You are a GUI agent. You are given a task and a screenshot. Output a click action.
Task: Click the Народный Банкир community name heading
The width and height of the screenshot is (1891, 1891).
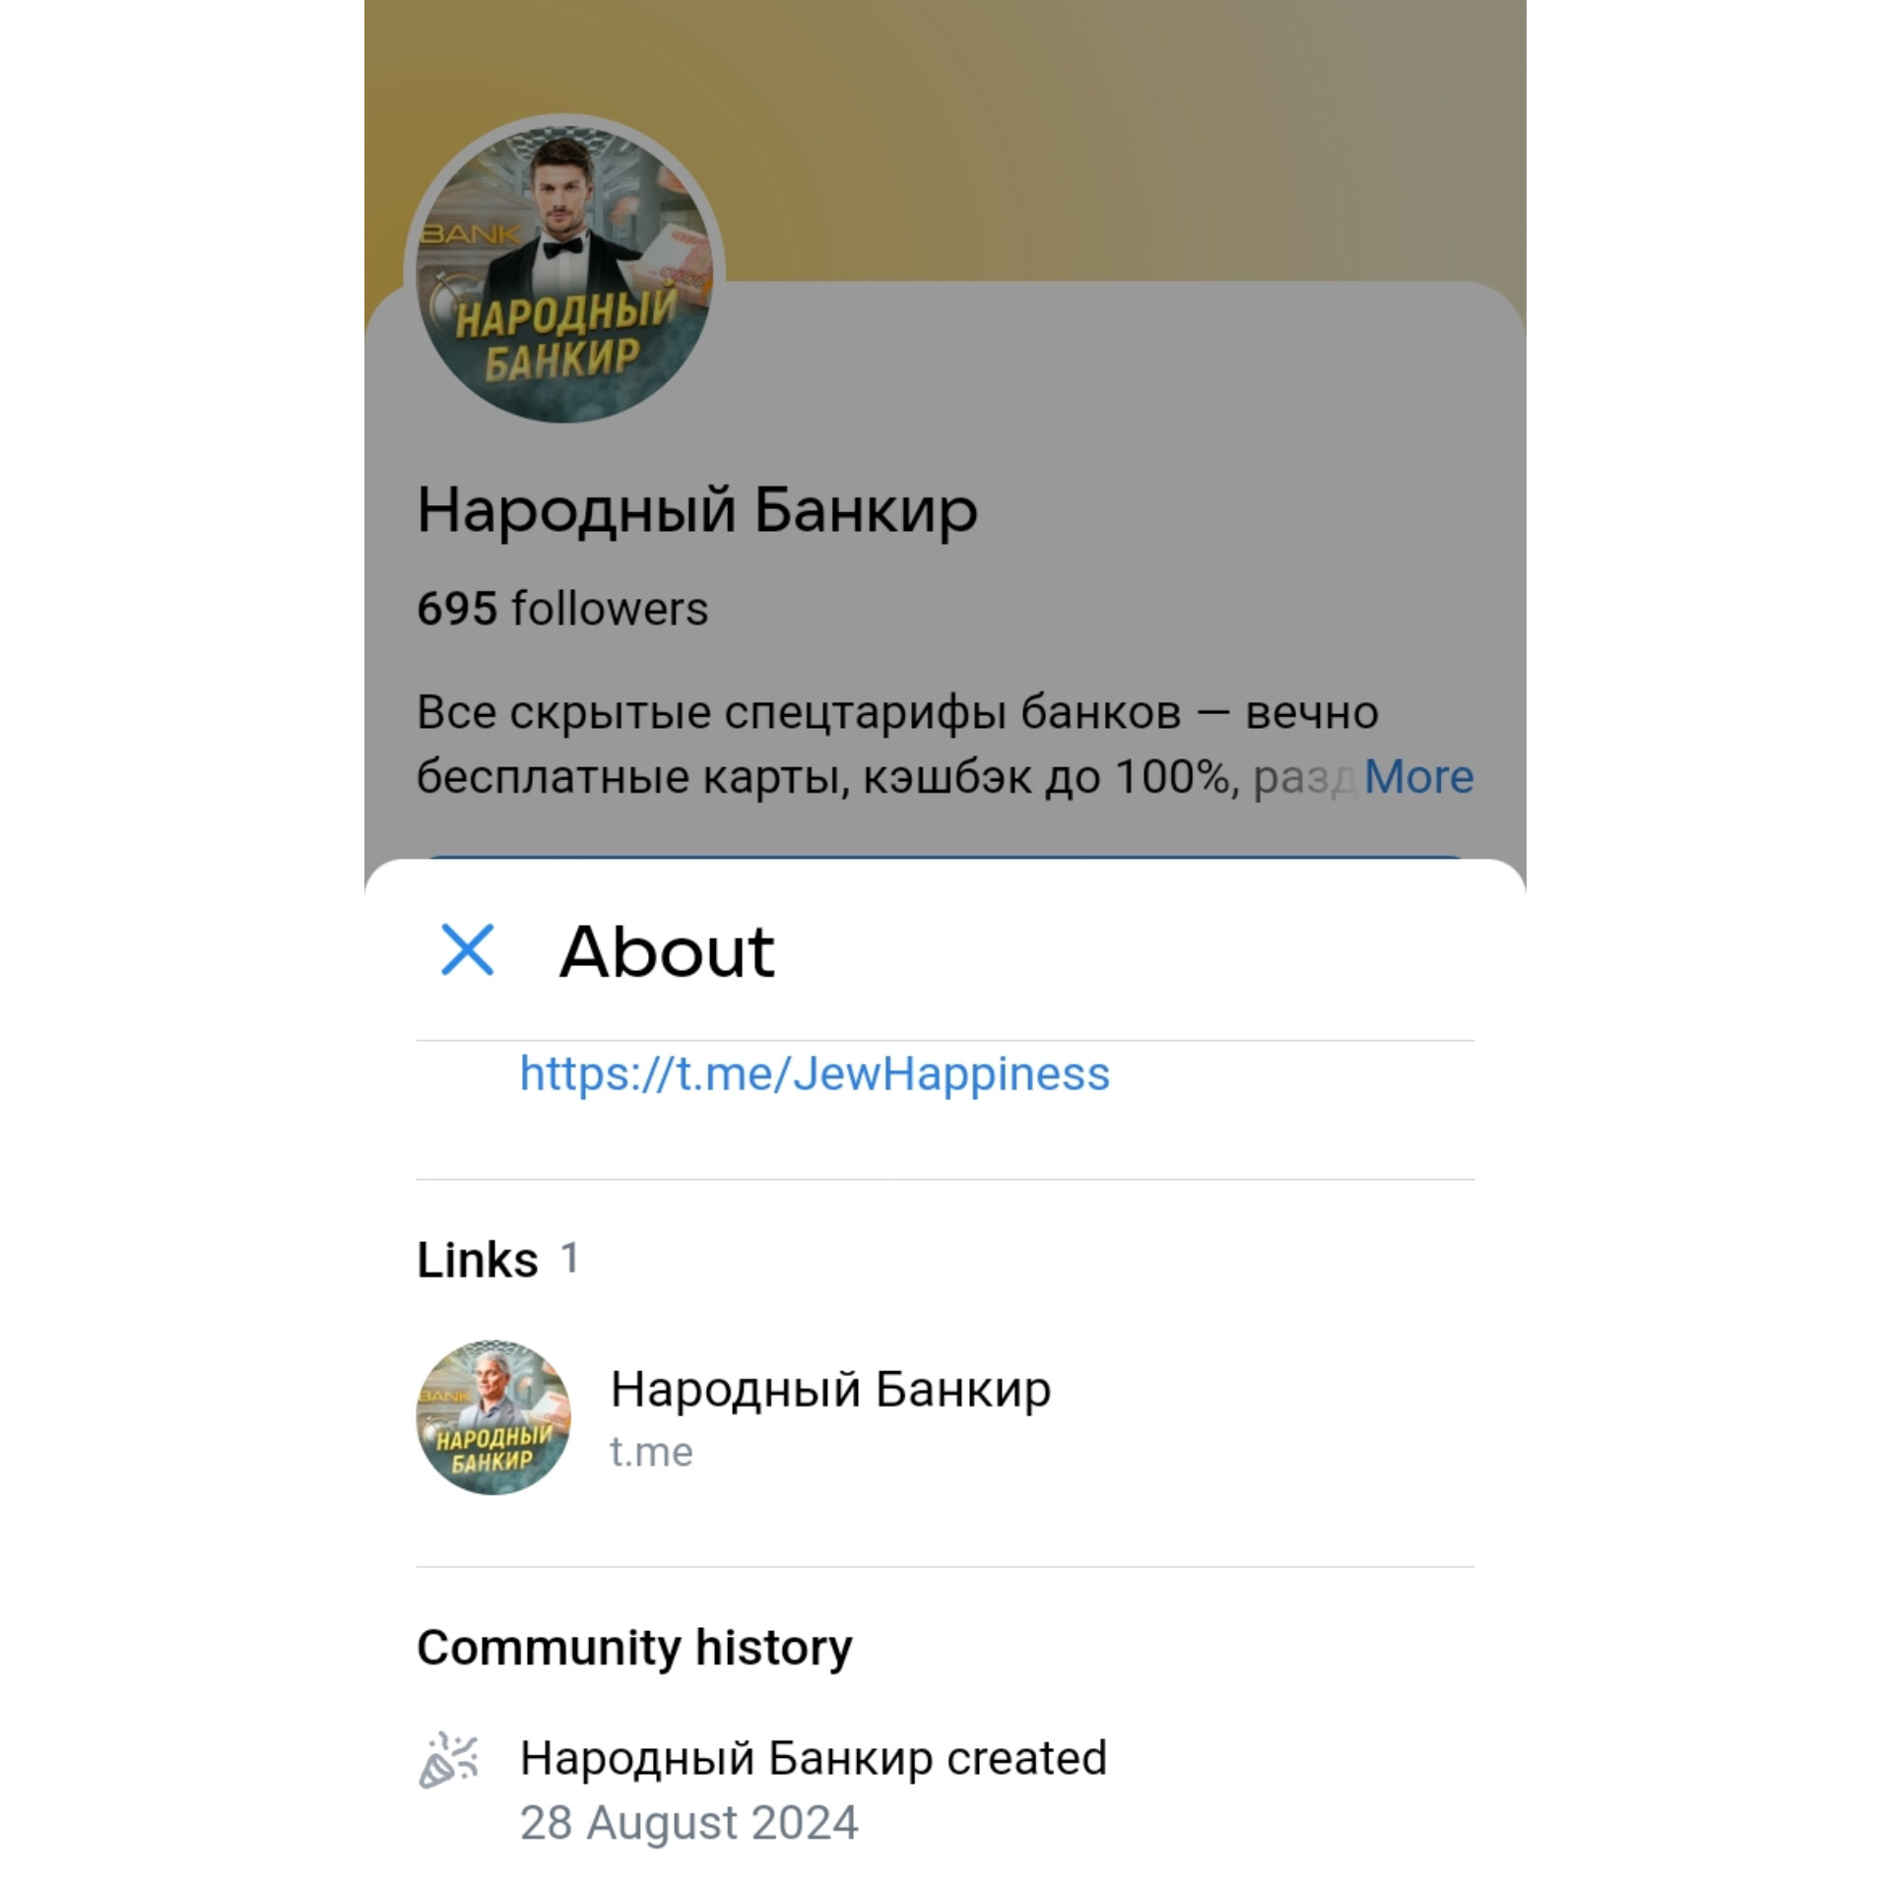pyautogui.click(x=697, y=510)
